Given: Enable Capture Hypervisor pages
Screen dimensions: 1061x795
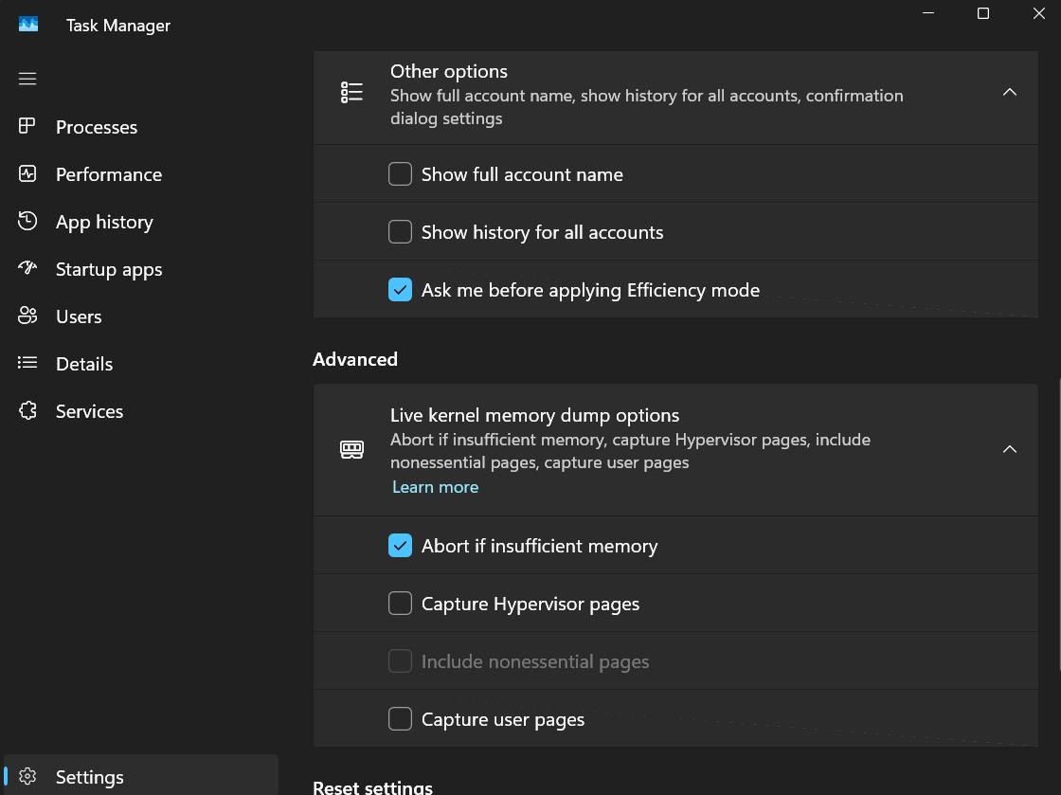Looking at the screenshot, I should click(400, 603).
